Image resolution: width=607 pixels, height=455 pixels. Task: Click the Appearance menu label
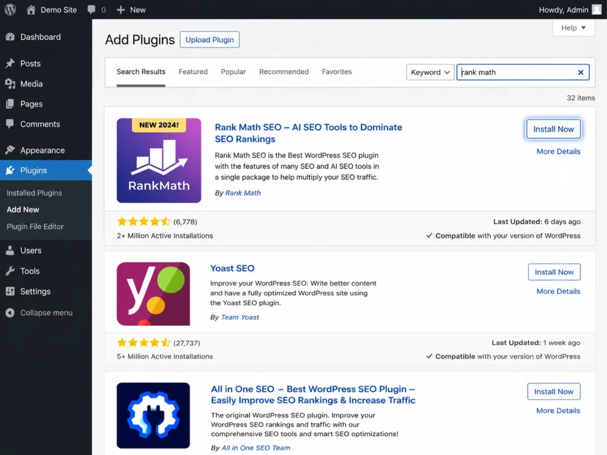[x=42, y=150]
